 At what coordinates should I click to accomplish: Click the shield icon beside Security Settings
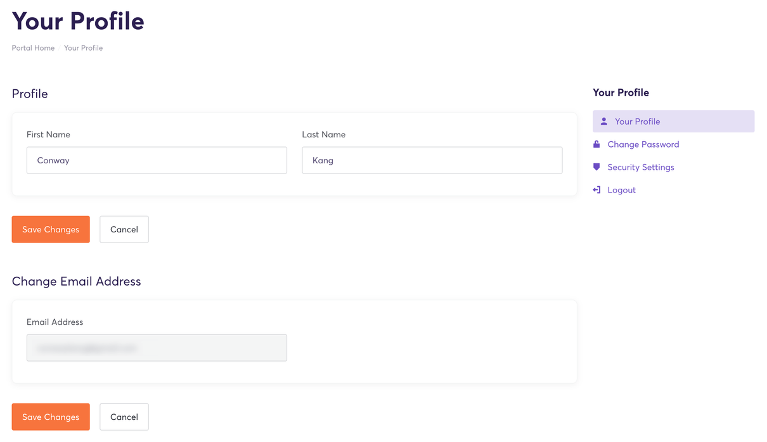(x=596, y=167)
